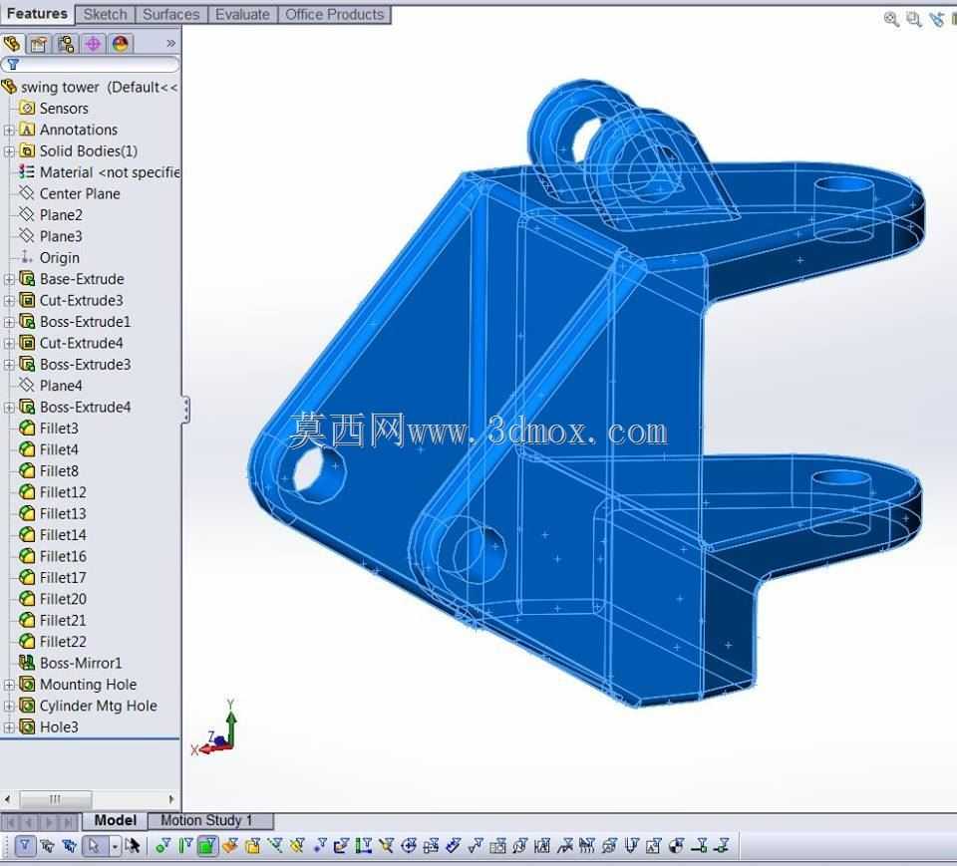
Task: Toggle the active Filter Faces button
Action: click(208, 846)
